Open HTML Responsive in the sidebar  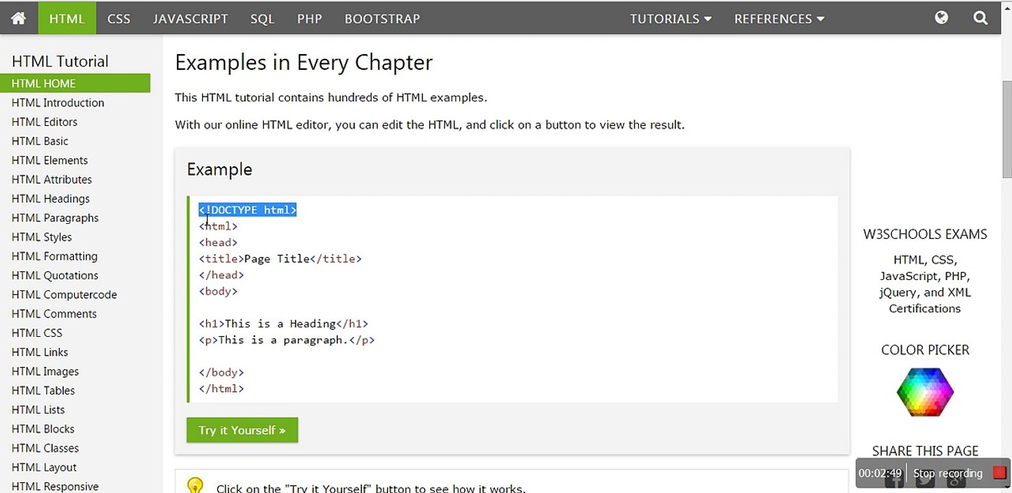coord(56,486)
